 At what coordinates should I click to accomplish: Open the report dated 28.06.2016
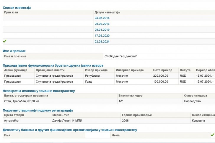tap(102, 24)
